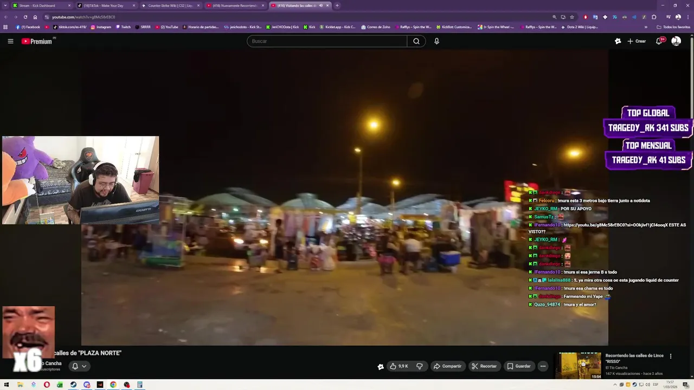Click the video player frame

345,198
